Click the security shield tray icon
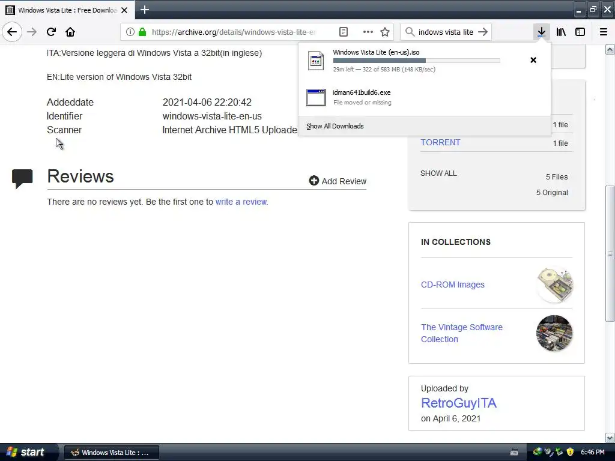 (x=570, y=452)
